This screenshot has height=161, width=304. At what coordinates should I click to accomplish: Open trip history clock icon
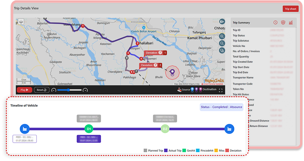pos(275,23)
